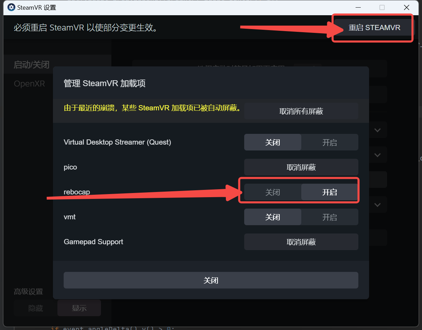Unblock the pico add-on with 取消屏蔽
Image resolution: width=422 pixels, height=330 pixels.
[x=301, y=167]
